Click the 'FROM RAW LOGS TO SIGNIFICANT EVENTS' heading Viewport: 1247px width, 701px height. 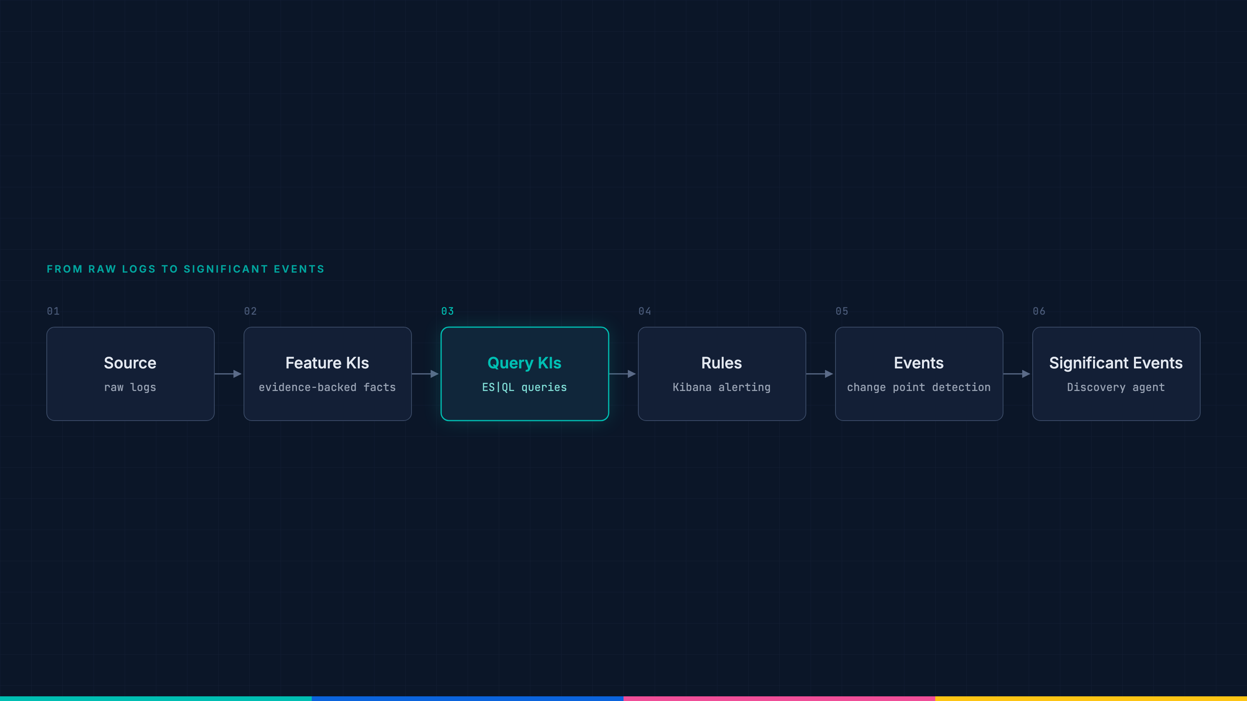(185, 269)
